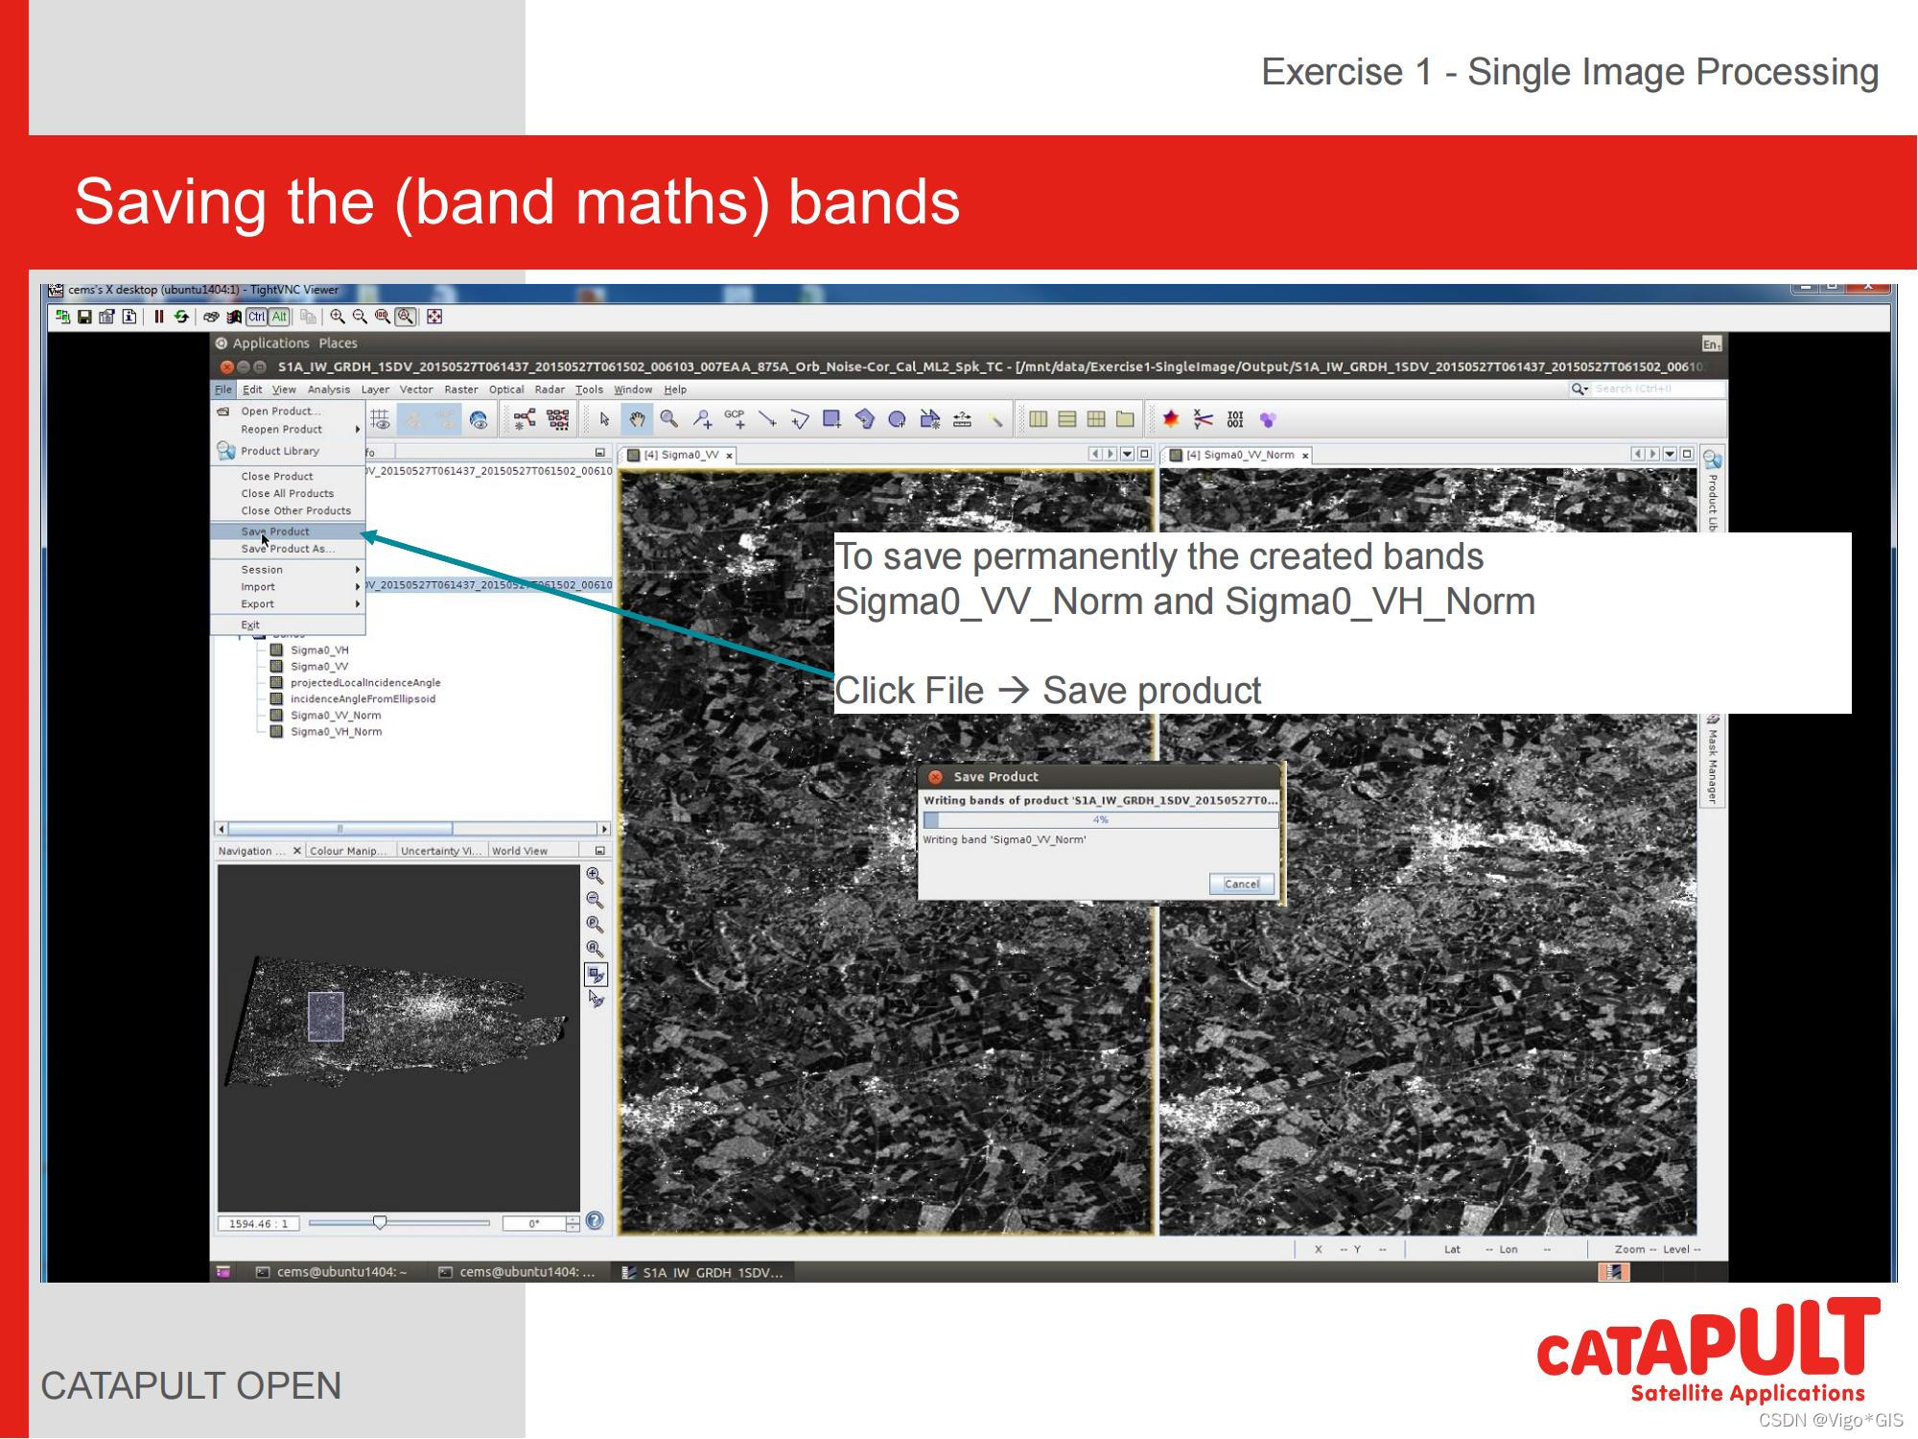Close the [4] Sigma0_VV view tab
This screenshot has height=1439, width=1918.
coord(729,456)
